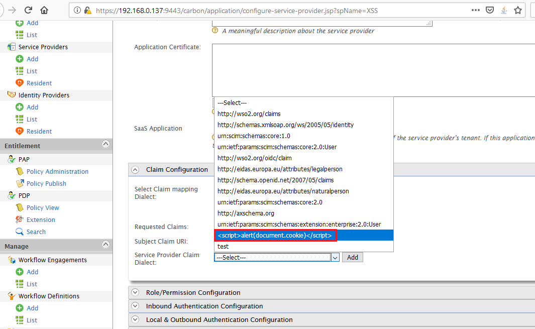Click the Service Providers Resident icon
Image resolution: width=535 pixels, height=329 pixels.
pos(20,83)
